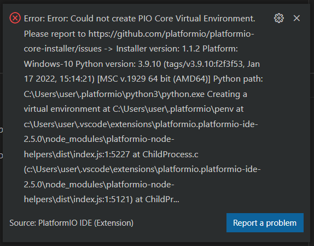Click the 'Jan 17 2022, 15:14:21' build date text
314x246 pixels.
(x=142, y=71)
